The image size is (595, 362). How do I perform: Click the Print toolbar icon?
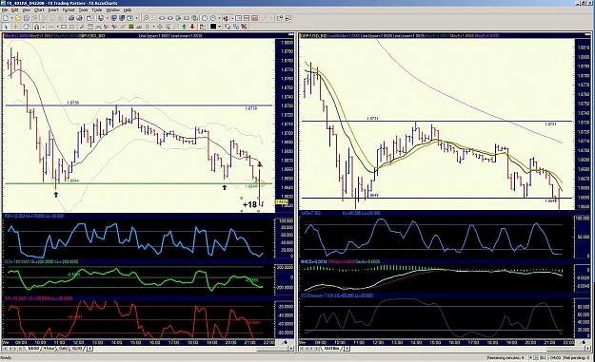coord(71,18)
